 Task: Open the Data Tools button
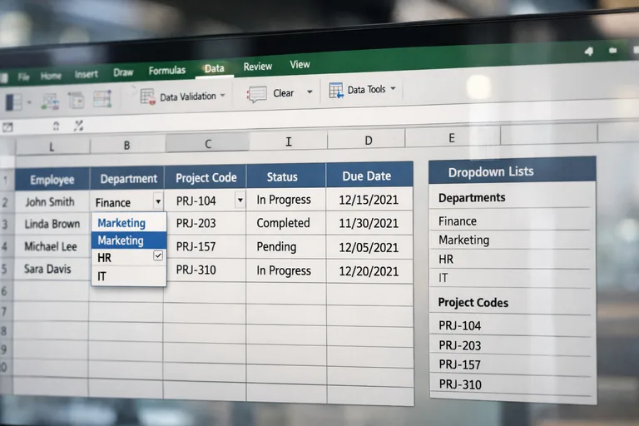366,89
